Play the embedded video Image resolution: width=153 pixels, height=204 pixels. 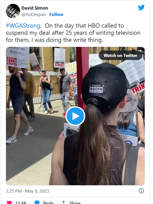pos(75,116)
